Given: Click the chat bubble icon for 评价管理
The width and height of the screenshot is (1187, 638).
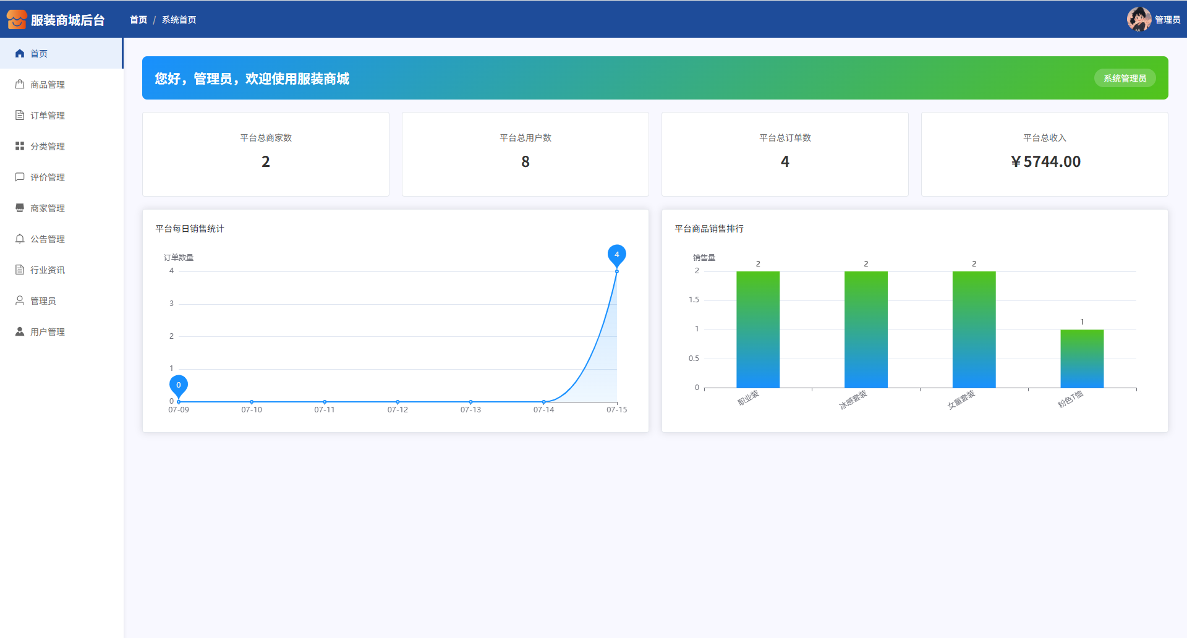Looking at the screenshot, I should point(20,177).
